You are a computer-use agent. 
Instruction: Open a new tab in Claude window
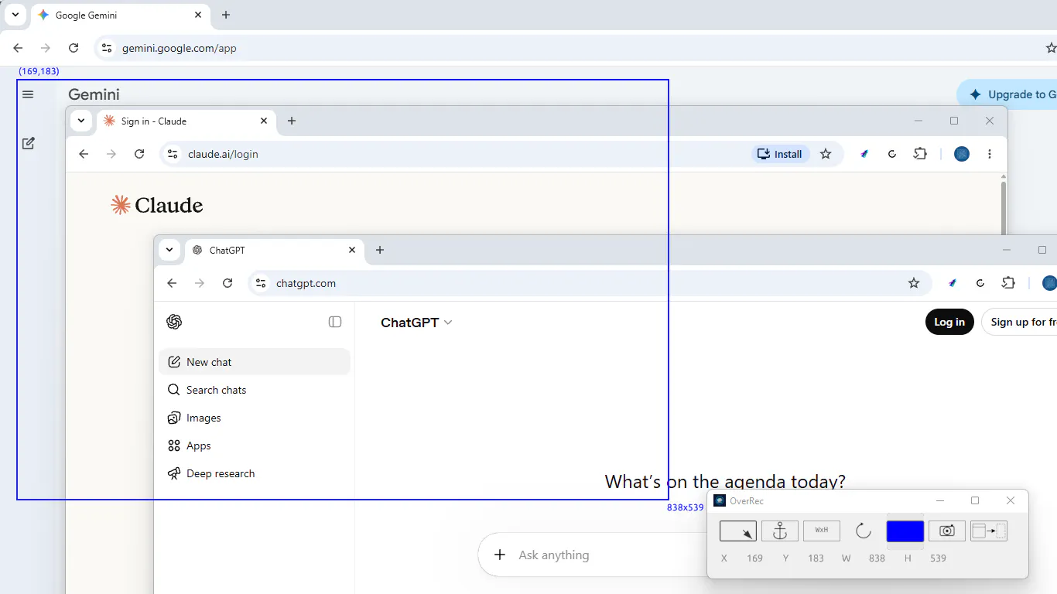point(292,121)
